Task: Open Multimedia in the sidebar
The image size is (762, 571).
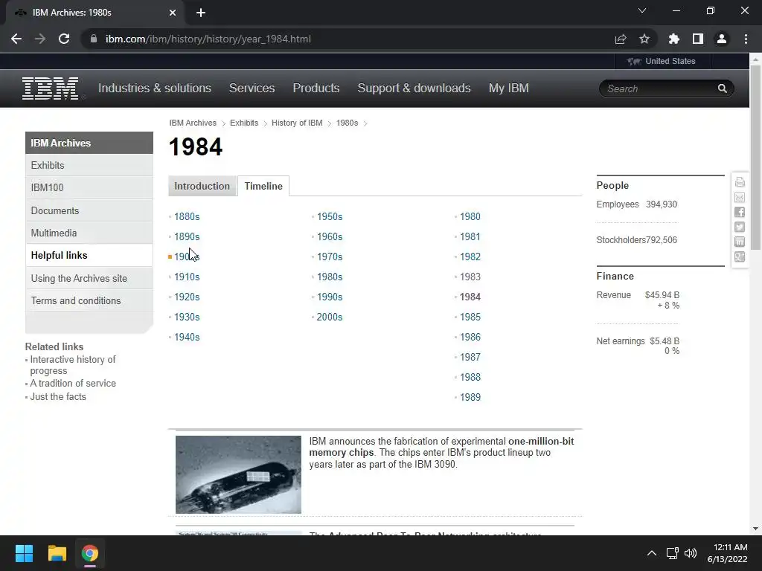Action: pyautogui.click(x=89, y=233)
